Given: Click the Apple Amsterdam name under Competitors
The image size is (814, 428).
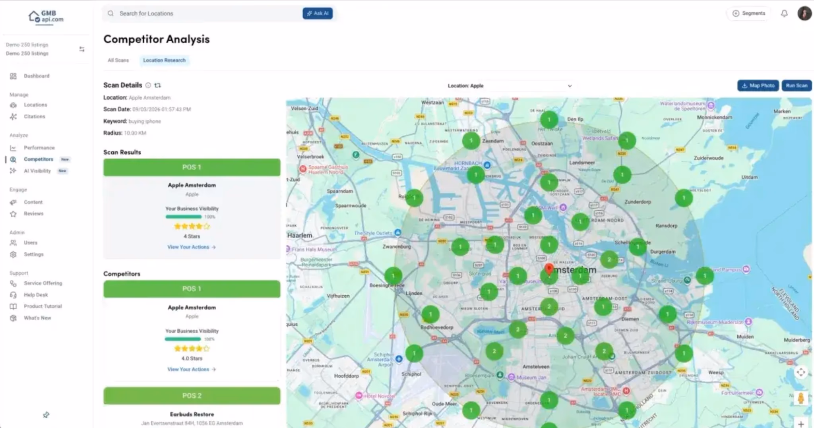Looking at the screenshot, I should pyautogui.click(x=192, y=308).
